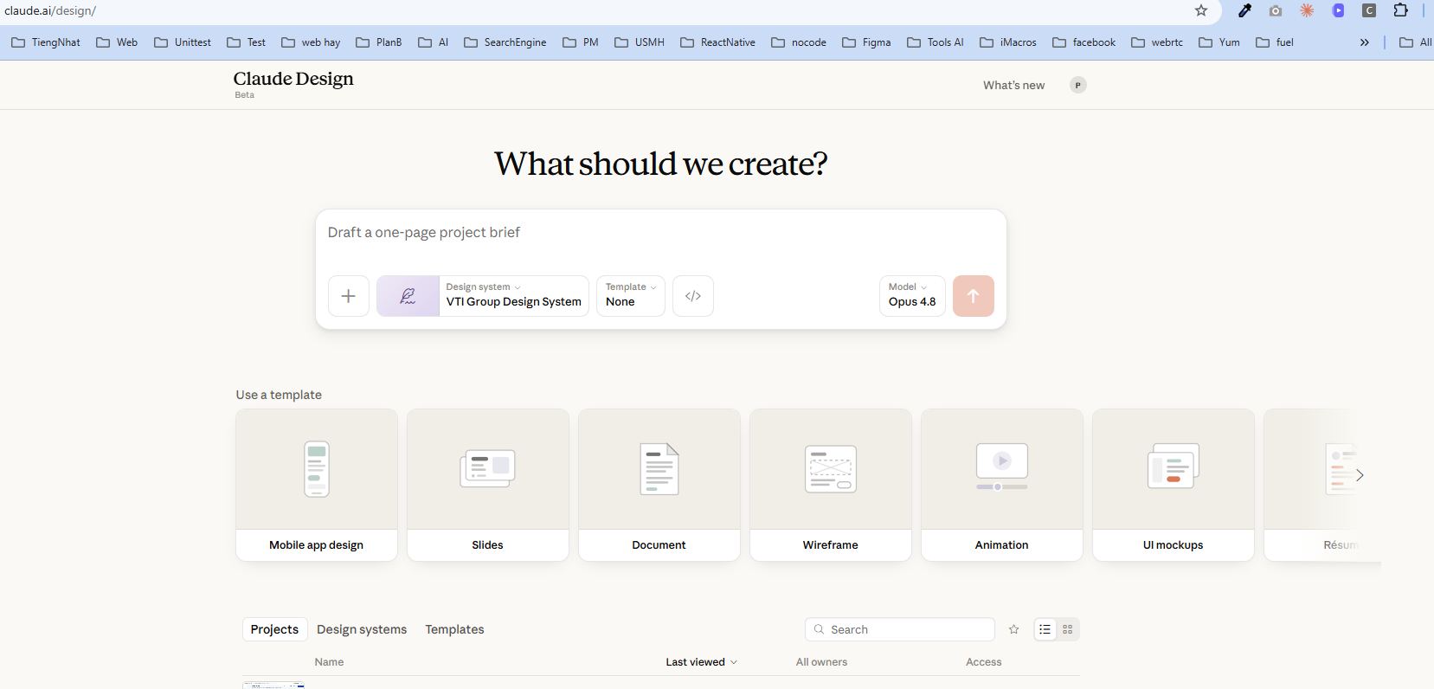Open the Tools AI bookmark folder

[x=936, y=42]
